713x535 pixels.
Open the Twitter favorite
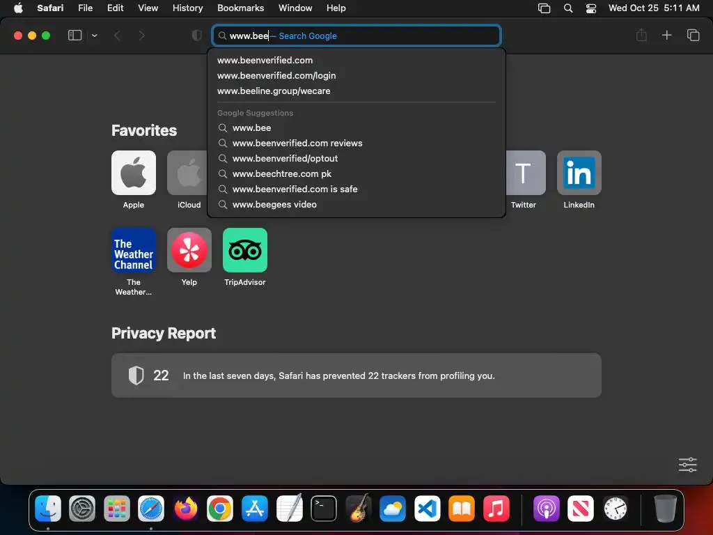coord(526,173)
